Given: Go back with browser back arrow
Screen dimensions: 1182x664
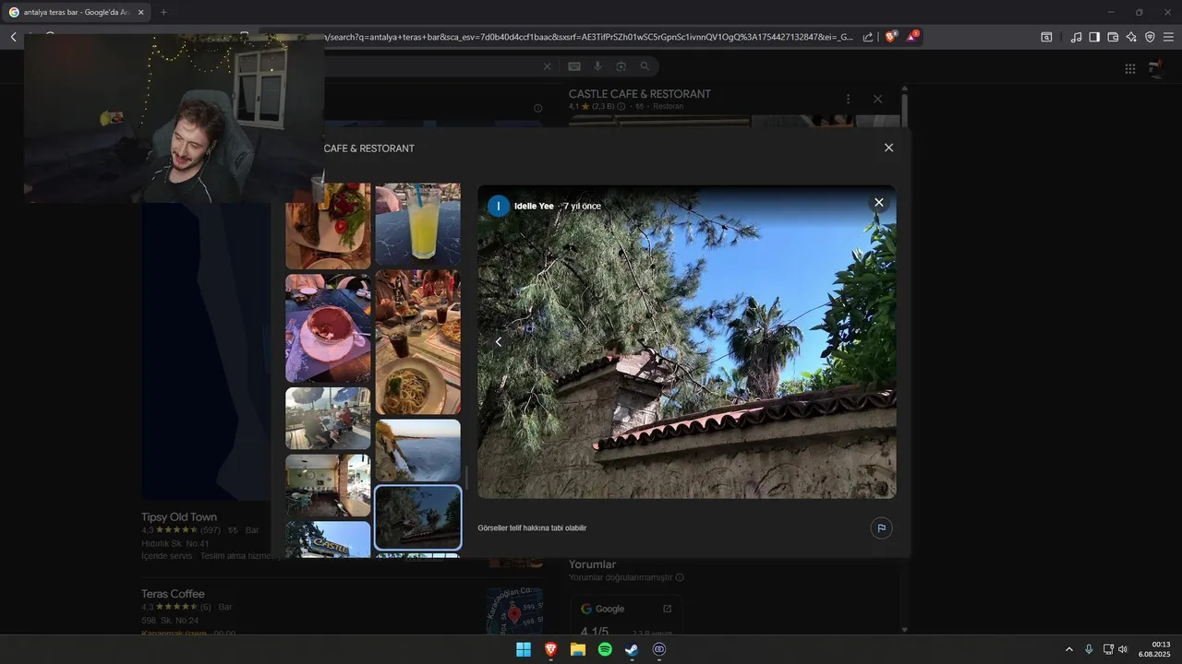Looking at the screenshot, I should 14,37.
